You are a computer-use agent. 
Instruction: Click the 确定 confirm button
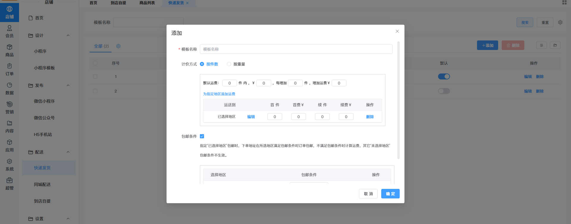[390, 194]
